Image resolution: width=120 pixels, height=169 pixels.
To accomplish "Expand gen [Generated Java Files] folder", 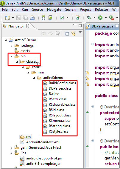I will pos(11,148).
